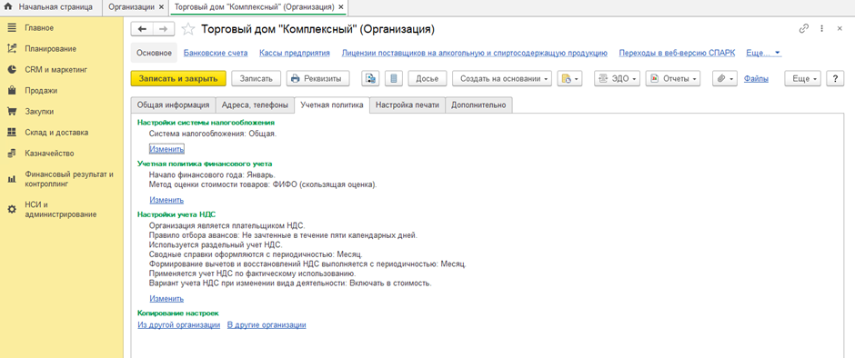Screen dimensions: 855x358
Task: Expand the Отчеты dropdown
Action: (673, 78)
